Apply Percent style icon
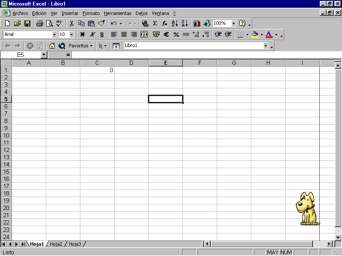Screen dimensions: 342x256 point(176,35)
